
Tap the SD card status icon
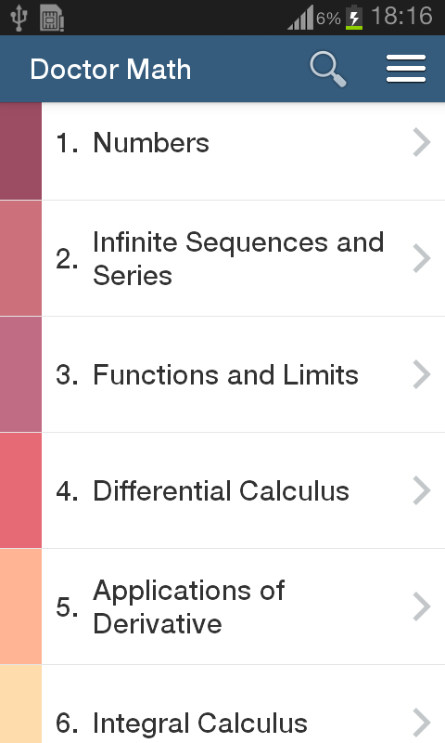pos(52,18)
